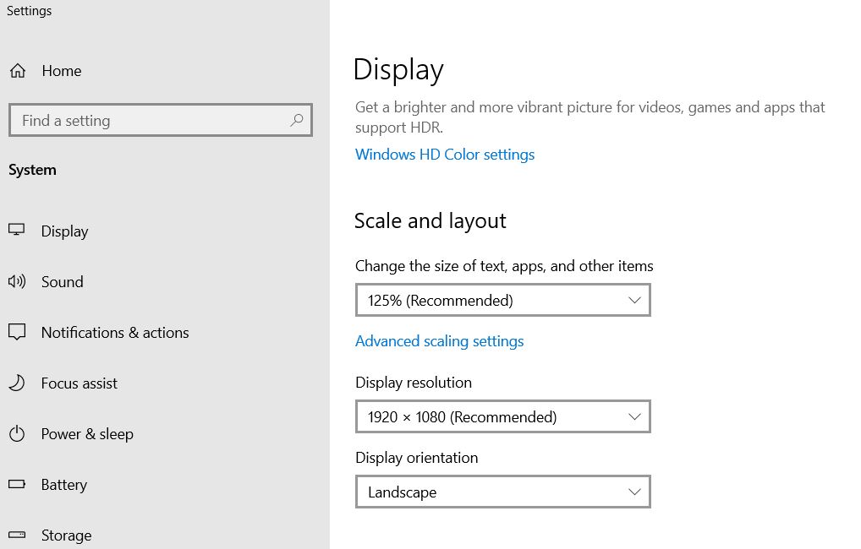Click the Power & sleep power icon
The width and height of the screenshot is (861, 549).
tap(17, 434)
